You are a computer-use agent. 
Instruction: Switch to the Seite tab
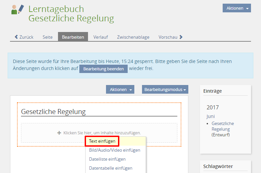tap(47, 37)
